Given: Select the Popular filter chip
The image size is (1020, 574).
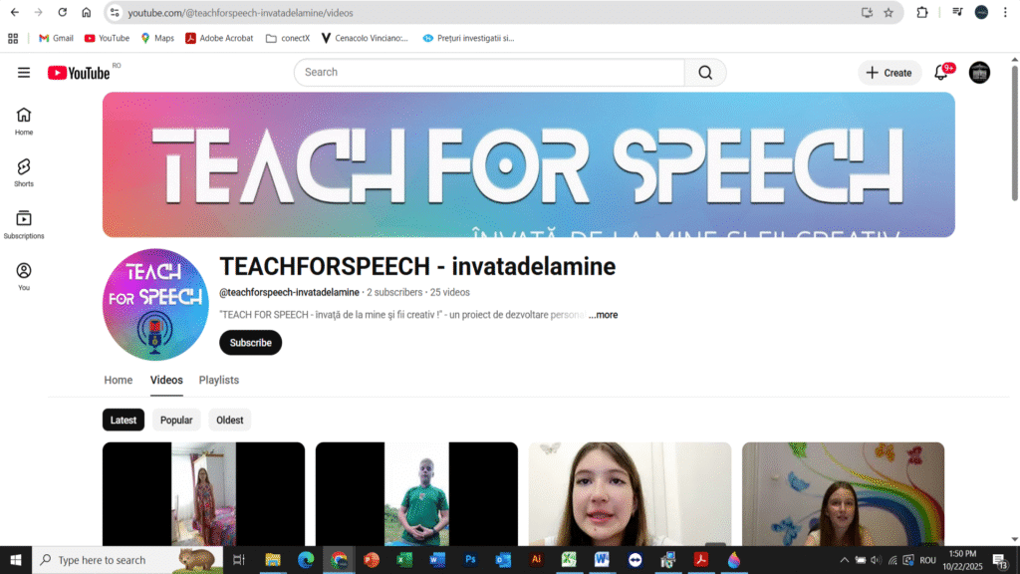Looking at the screenshot, I should click(176, 420).
